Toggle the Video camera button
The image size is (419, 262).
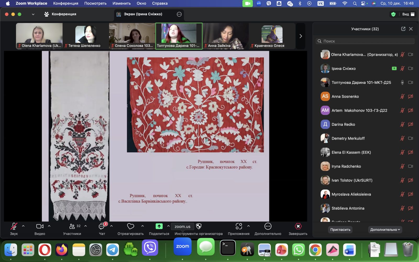coord(40,226)
